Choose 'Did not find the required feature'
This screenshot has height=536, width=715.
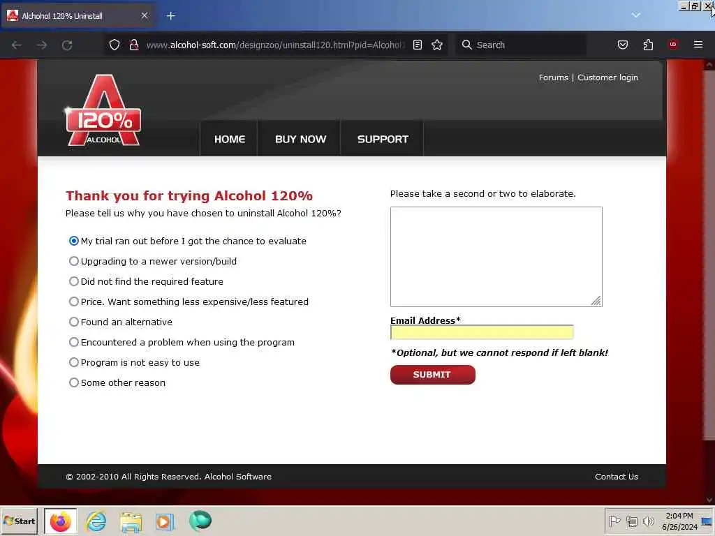click(x=74, y=281)
